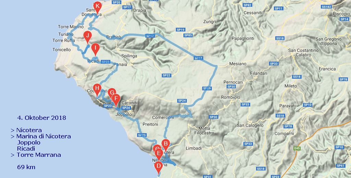Click the red map marker K

[x=97, y=7]
